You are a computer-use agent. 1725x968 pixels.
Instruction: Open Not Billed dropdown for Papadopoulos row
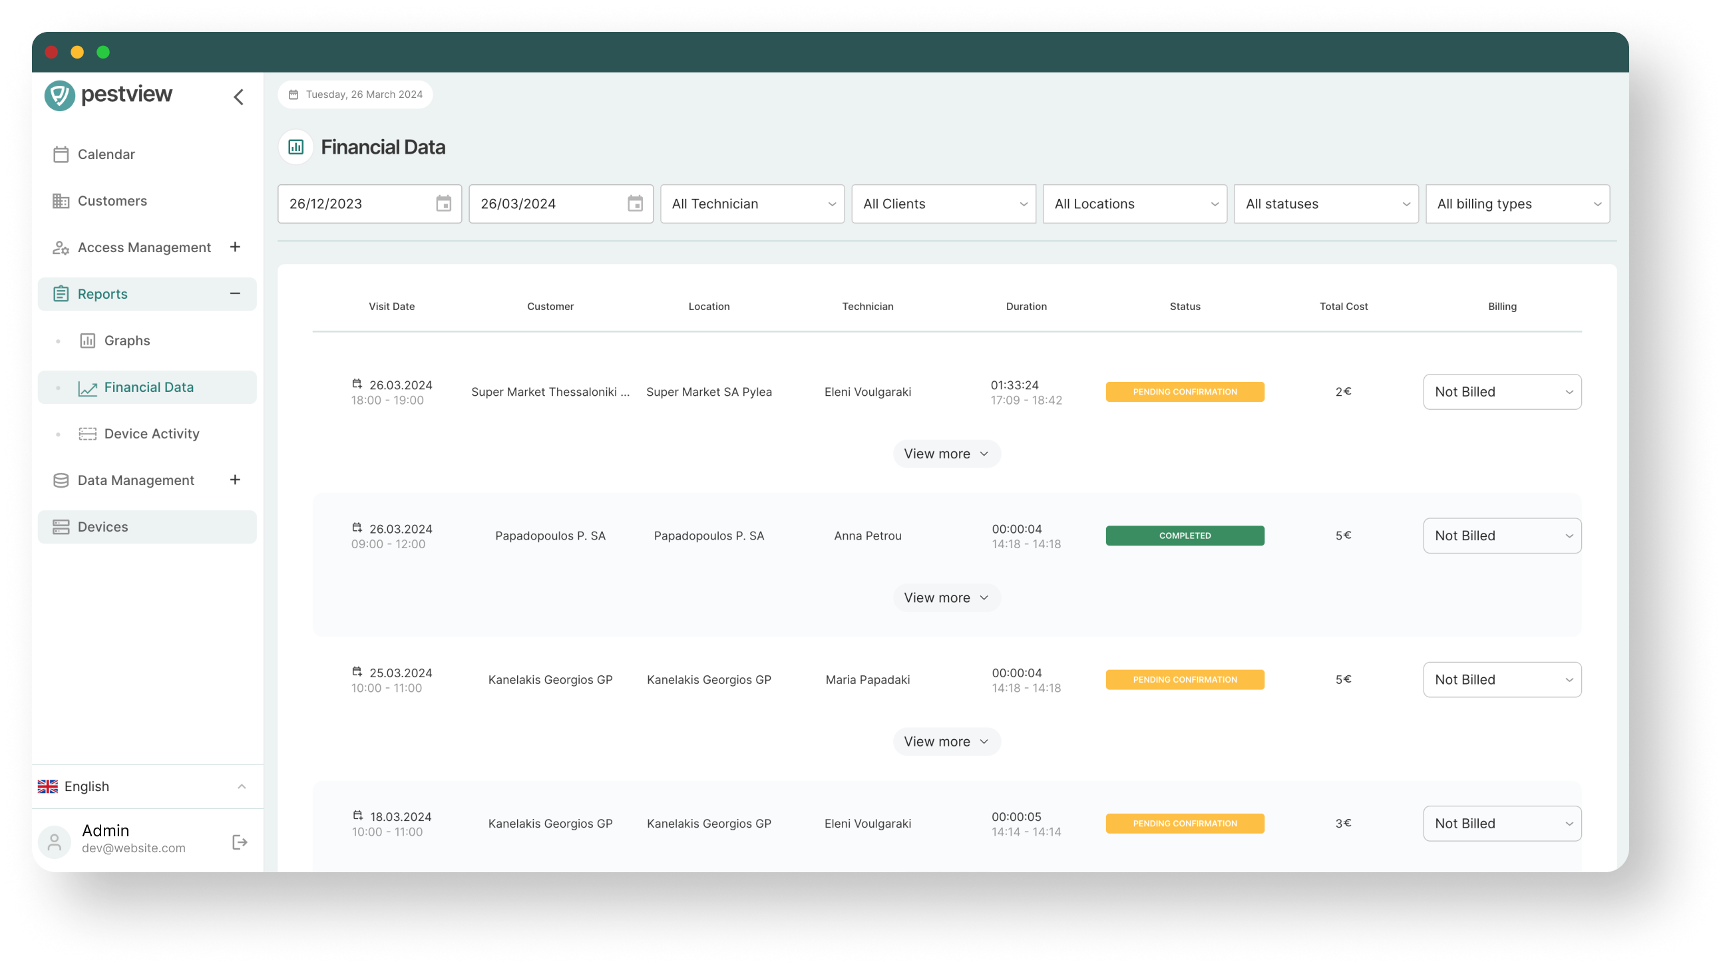(x=1502, y=536)
